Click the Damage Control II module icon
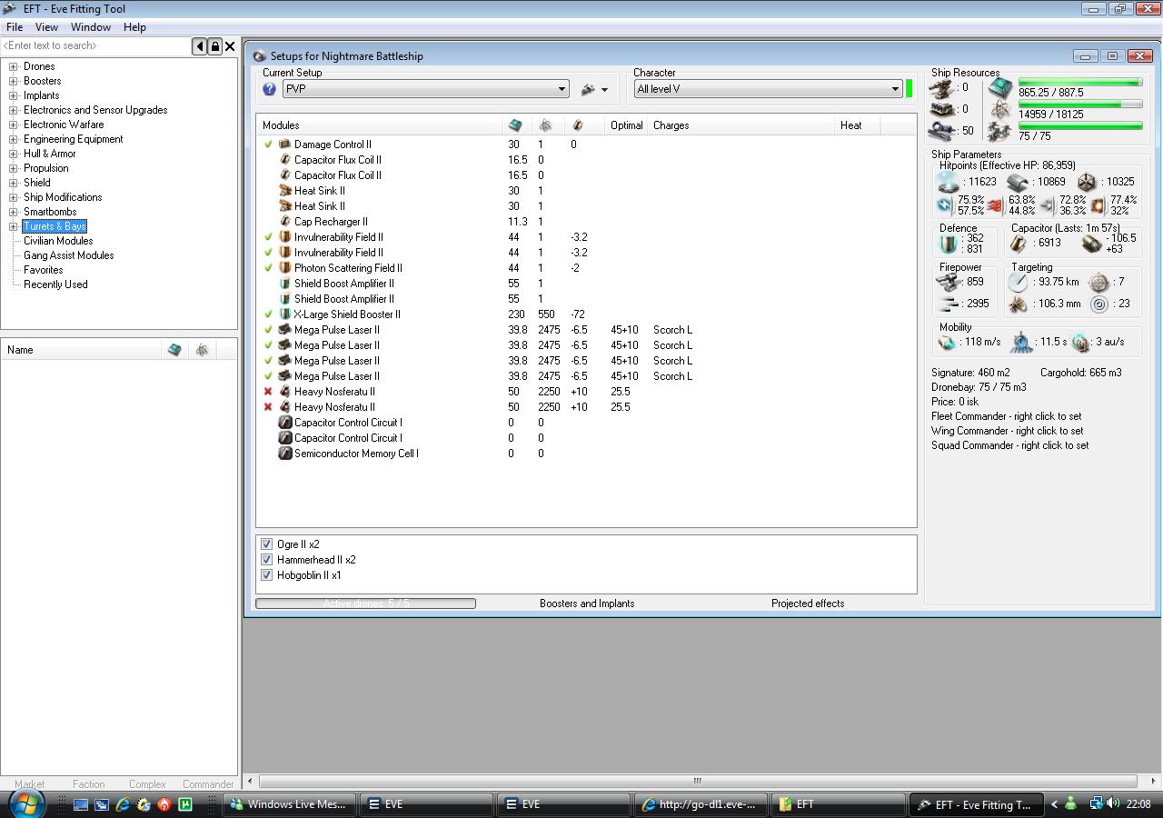 coord(284,145)
